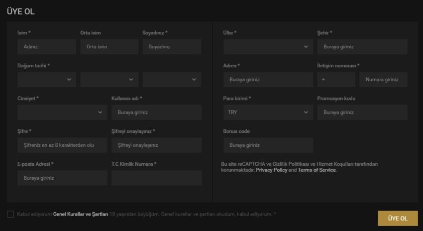Focus the Şifreyi onaylayınız field
Image resolution: width=423 pixels, height=231 pixels.
point(156,145)
